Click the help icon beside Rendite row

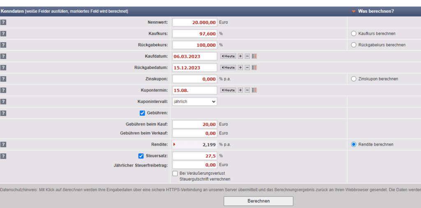[x=3, y=144]
